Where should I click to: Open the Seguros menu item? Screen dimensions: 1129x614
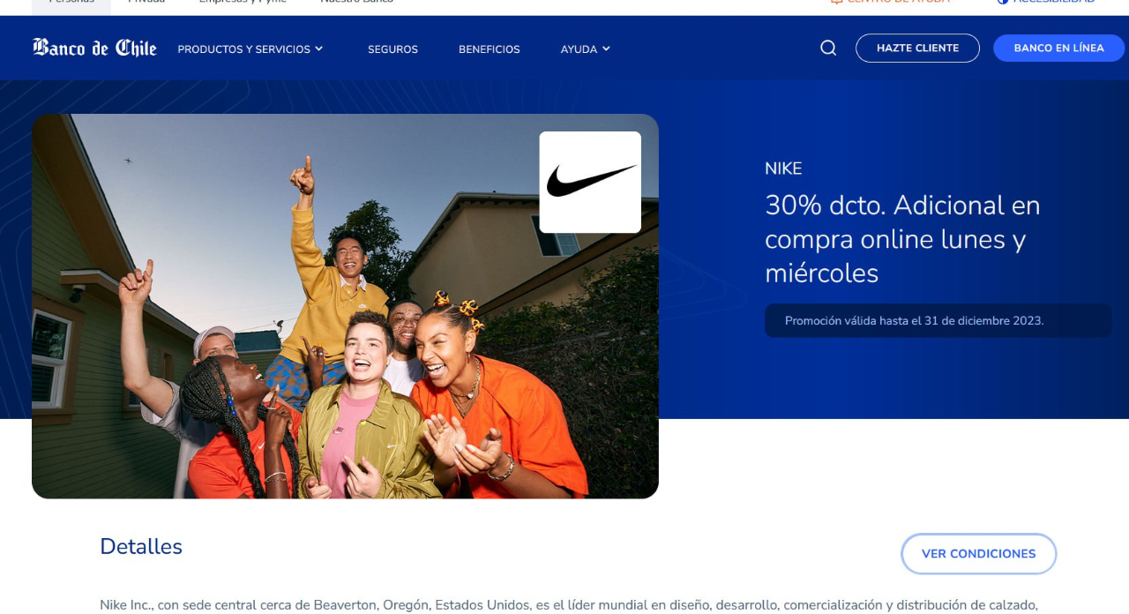[x=393, y=49]
